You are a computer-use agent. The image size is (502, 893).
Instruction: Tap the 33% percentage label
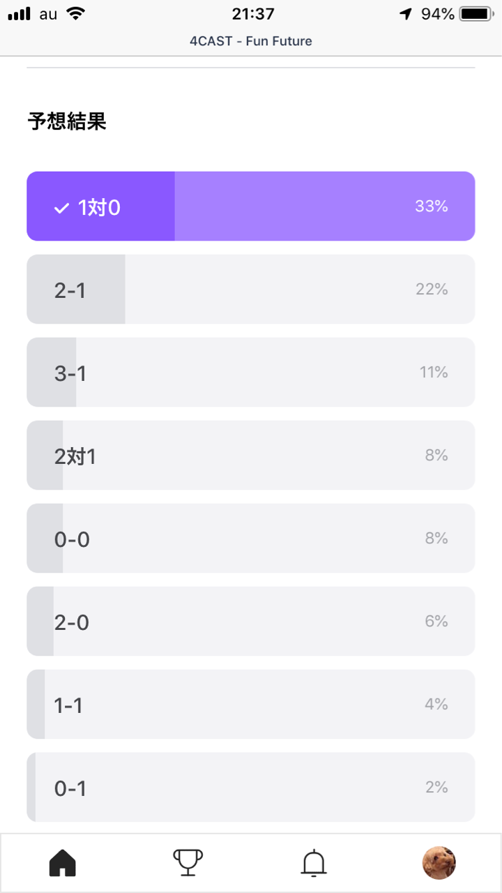coord(431,207)
